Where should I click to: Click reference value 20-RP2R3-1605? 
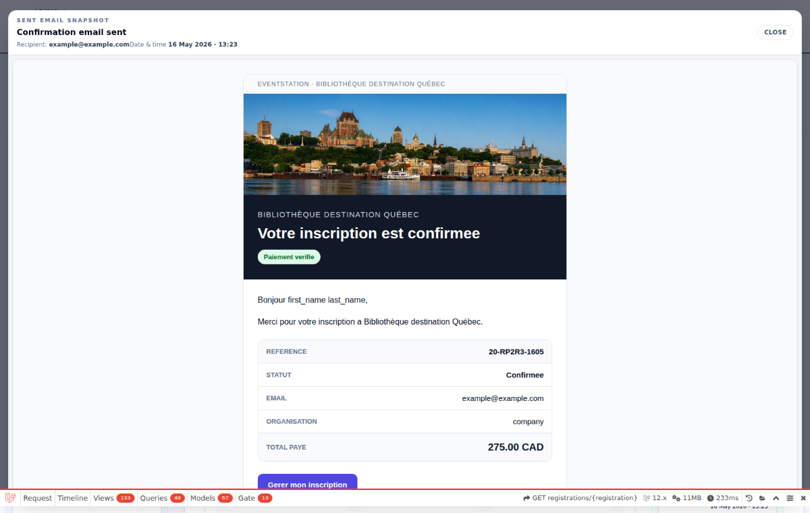coord(516,352)
